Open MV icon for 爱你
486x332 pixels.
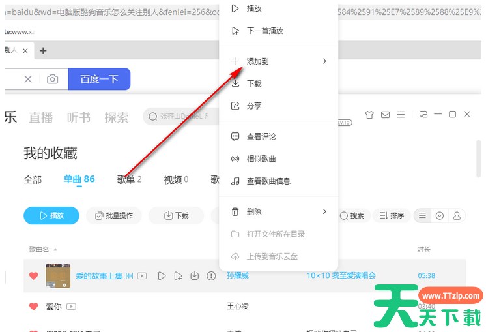point(71,307)
